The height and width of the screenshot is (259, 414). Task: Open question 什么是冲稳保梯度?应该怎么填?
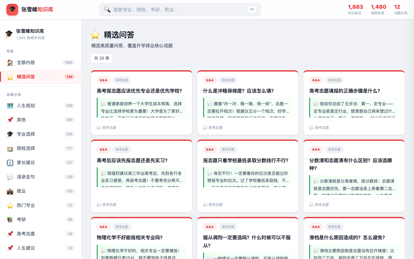tap(238, 91)
